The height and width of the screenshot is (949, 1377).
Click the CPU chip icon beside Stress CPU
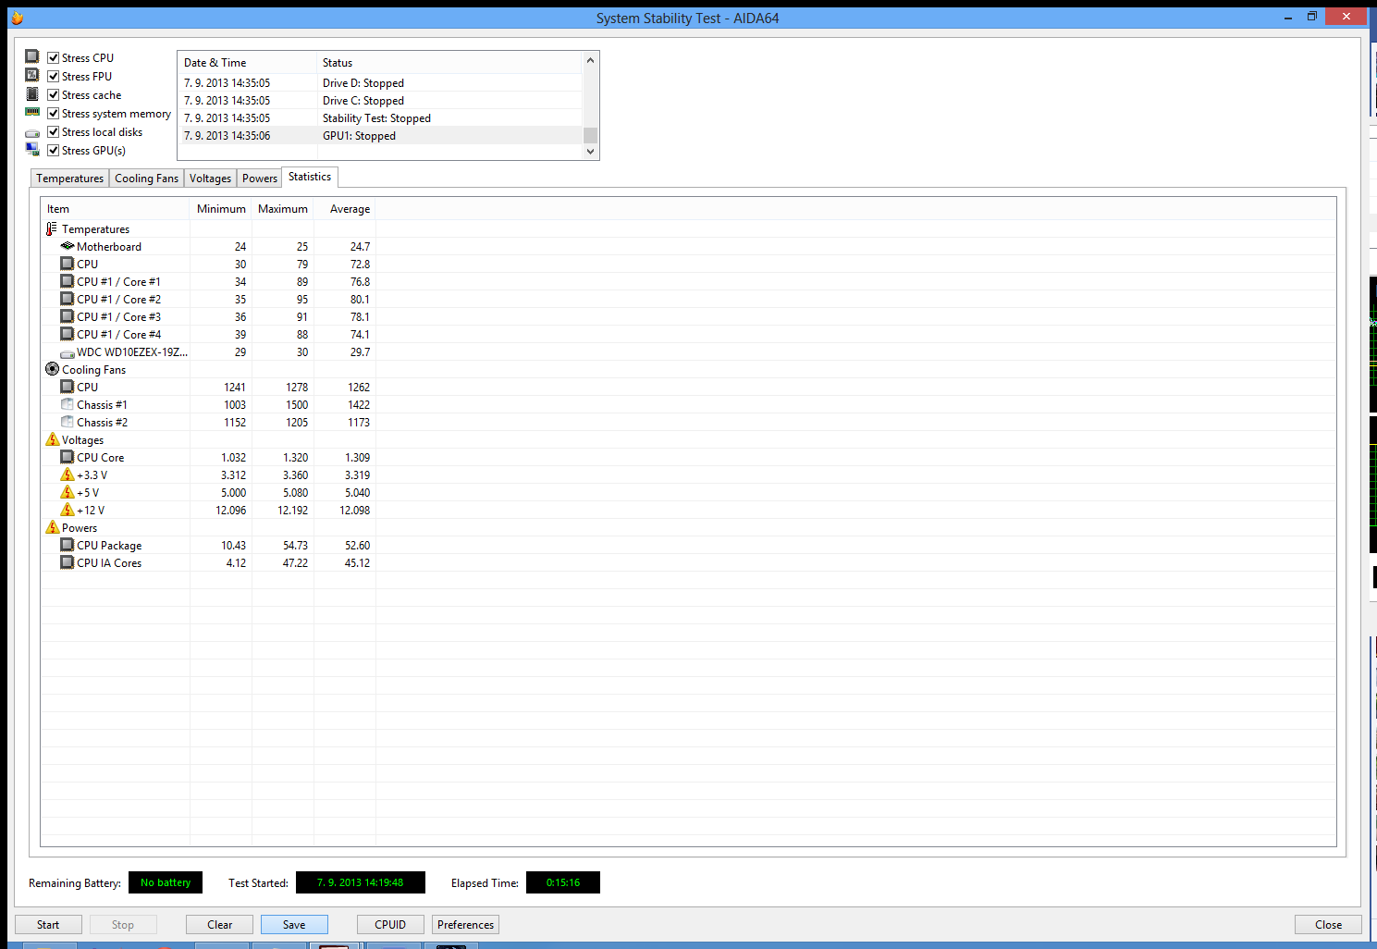[x=32, y=57]
